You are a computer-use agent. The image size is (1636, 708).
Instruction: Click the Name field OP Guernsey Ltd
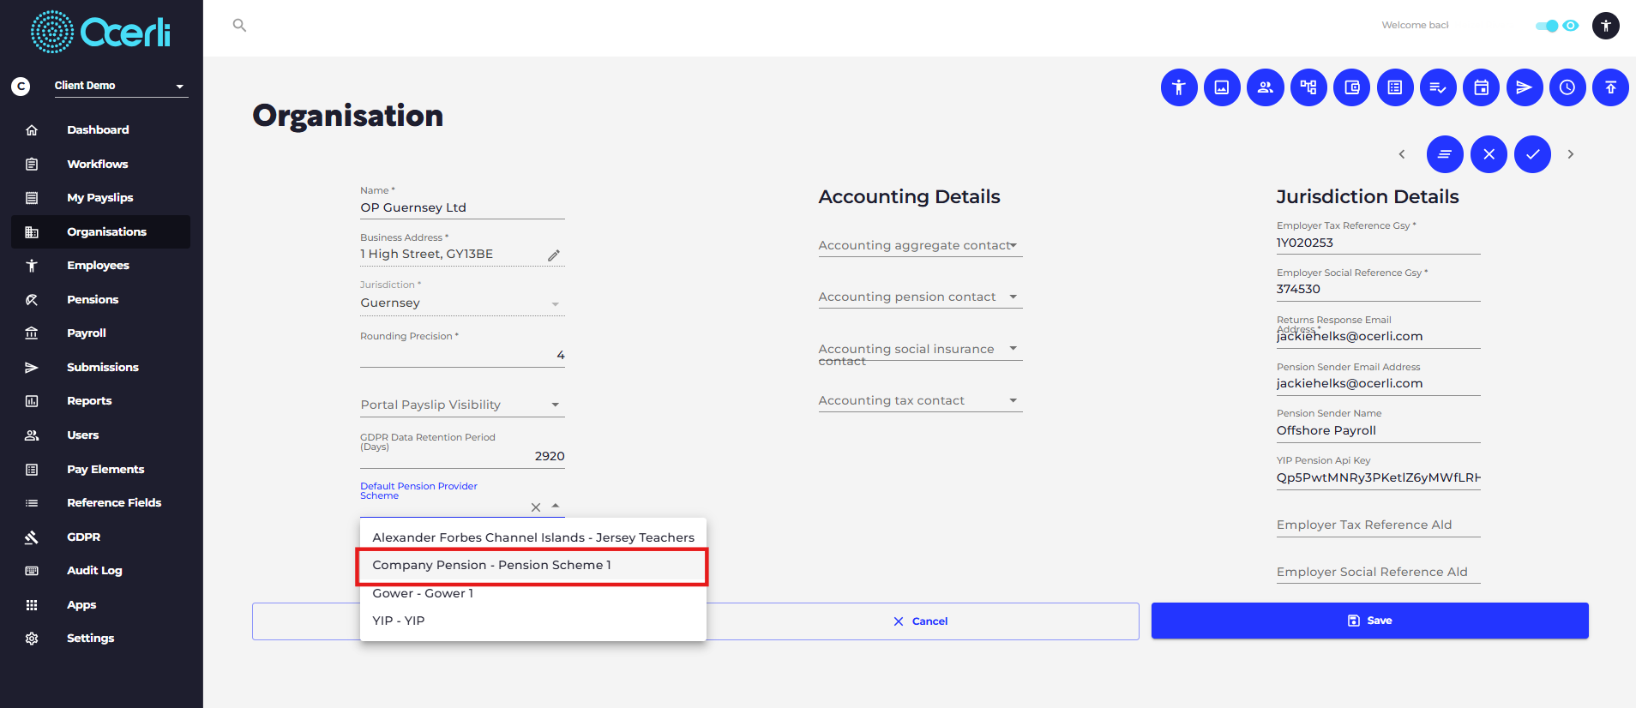click(x=462, y=208)
